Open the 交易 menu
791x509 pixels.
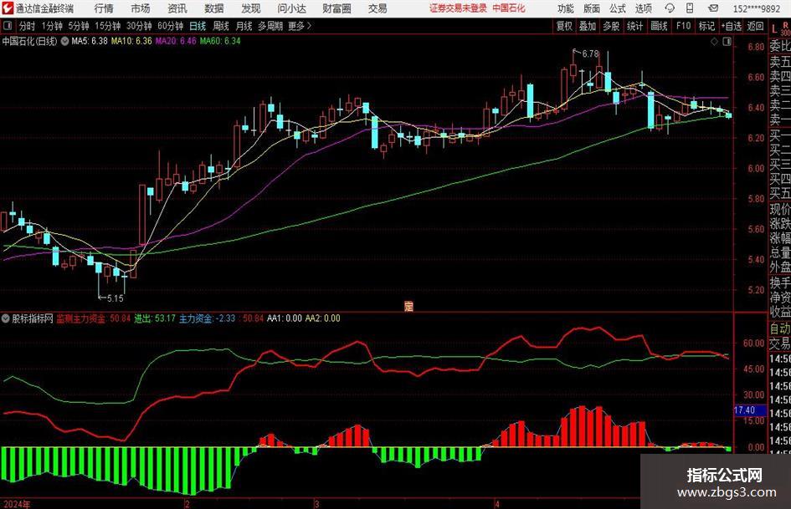tap(378, 8)
